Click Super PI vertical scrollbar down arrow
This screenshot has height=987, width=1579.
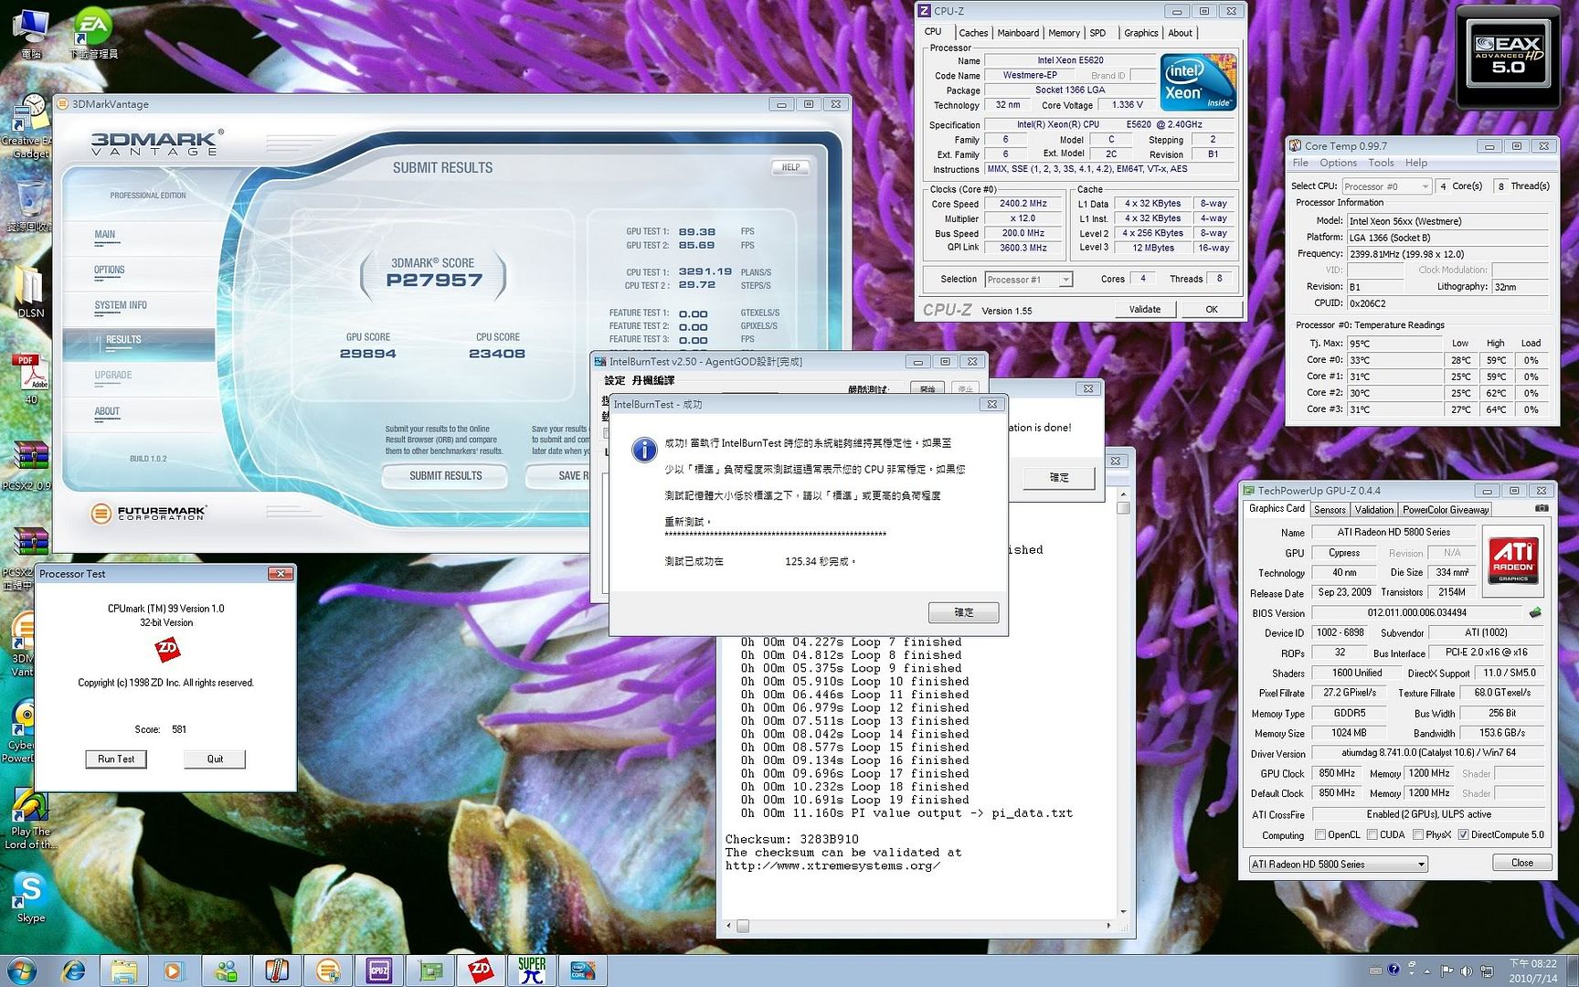[x=1123, y=911]
